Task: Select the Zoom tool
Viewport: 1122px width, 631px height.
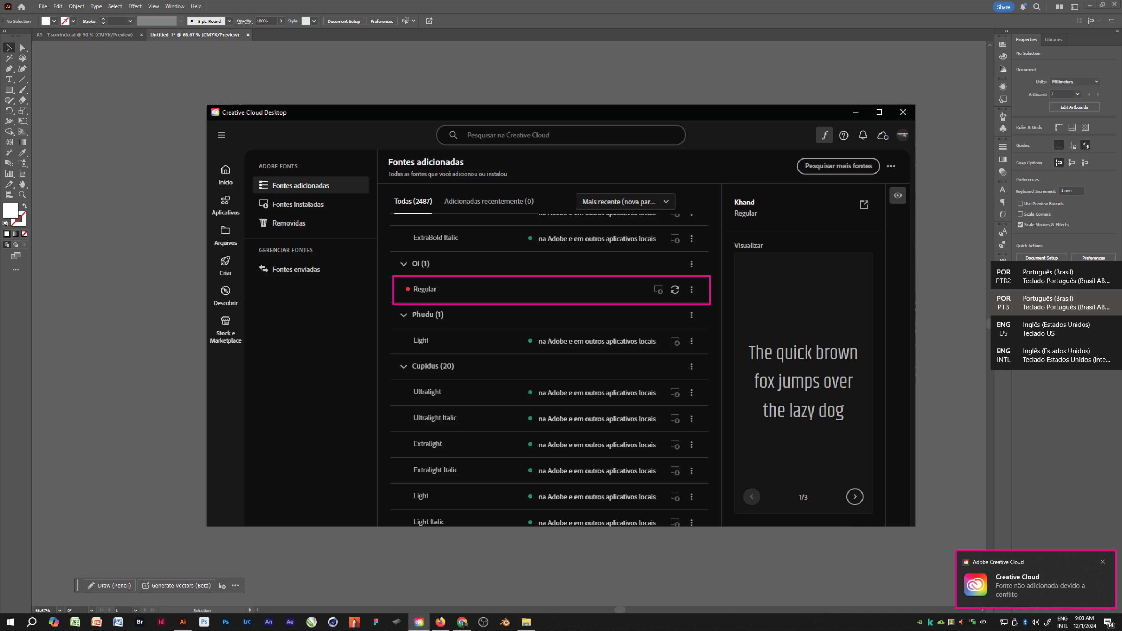Action: 23,195
